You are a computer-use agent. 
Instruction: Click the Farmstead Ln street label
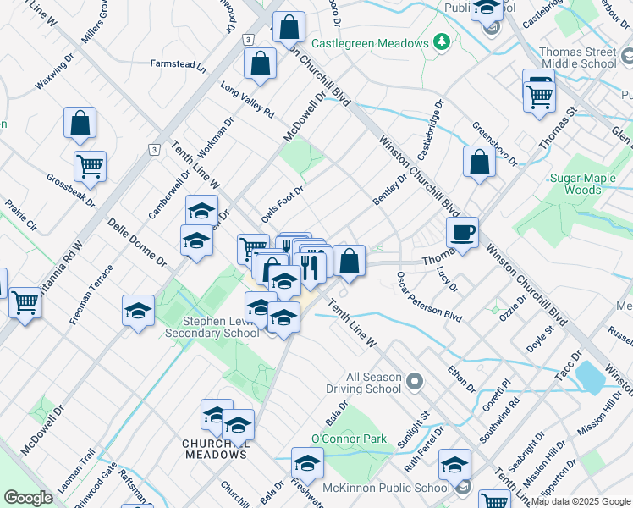coord(179,66)
